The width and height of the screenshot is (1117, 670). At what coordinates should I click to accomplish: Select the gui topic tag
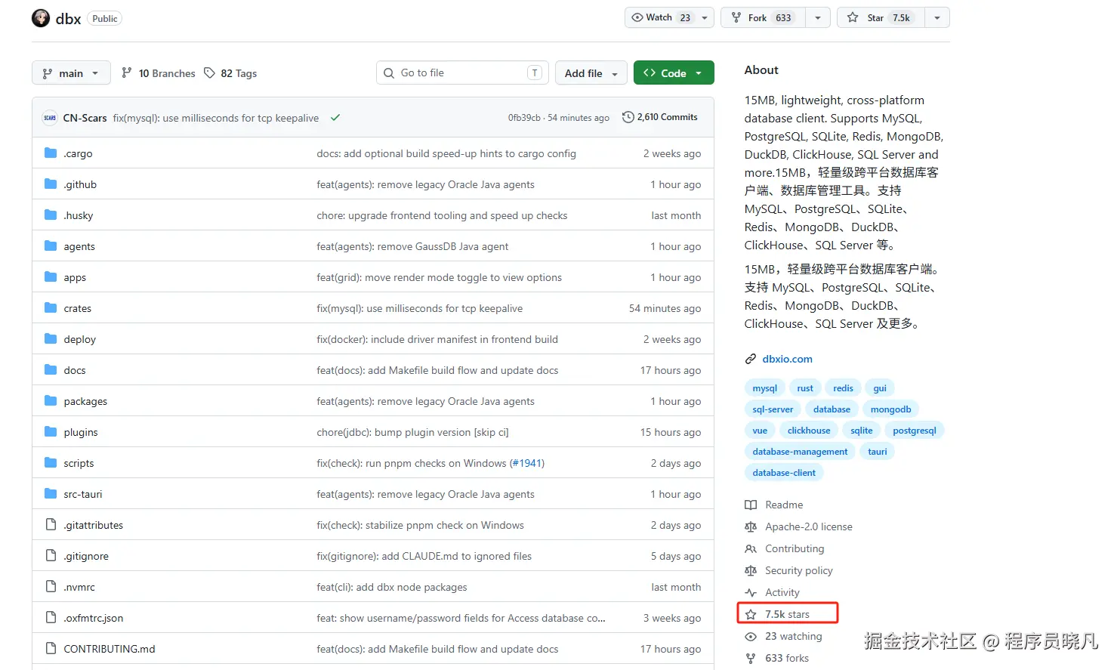coord(880,388)
